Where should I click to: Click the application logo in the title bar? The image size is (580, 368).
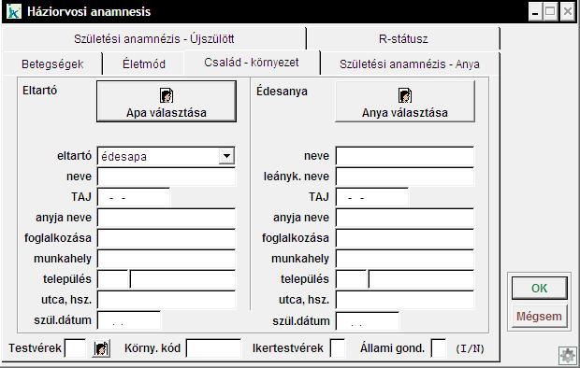[x=14, y=12]
